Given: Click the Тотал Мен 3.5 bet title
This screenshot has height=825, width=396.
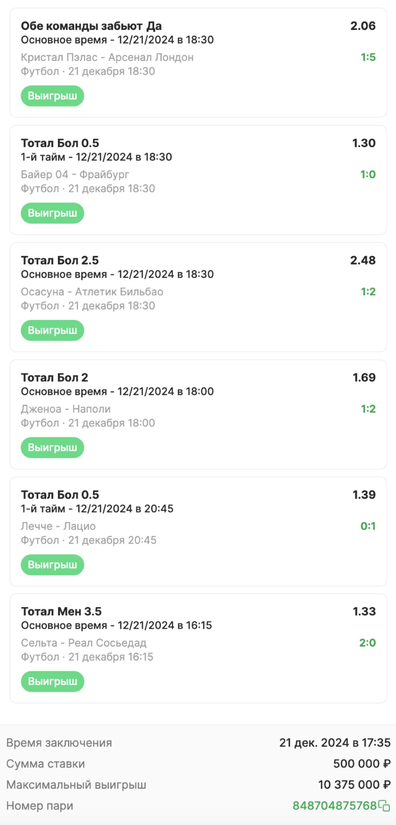Looking at the screenshot, I should (61, 612).
